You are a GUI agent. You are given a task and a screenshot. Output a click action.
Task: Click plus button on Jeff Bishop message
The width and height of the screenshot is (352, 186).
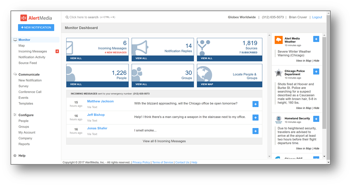pyautogui.click(x=255, y=118)
